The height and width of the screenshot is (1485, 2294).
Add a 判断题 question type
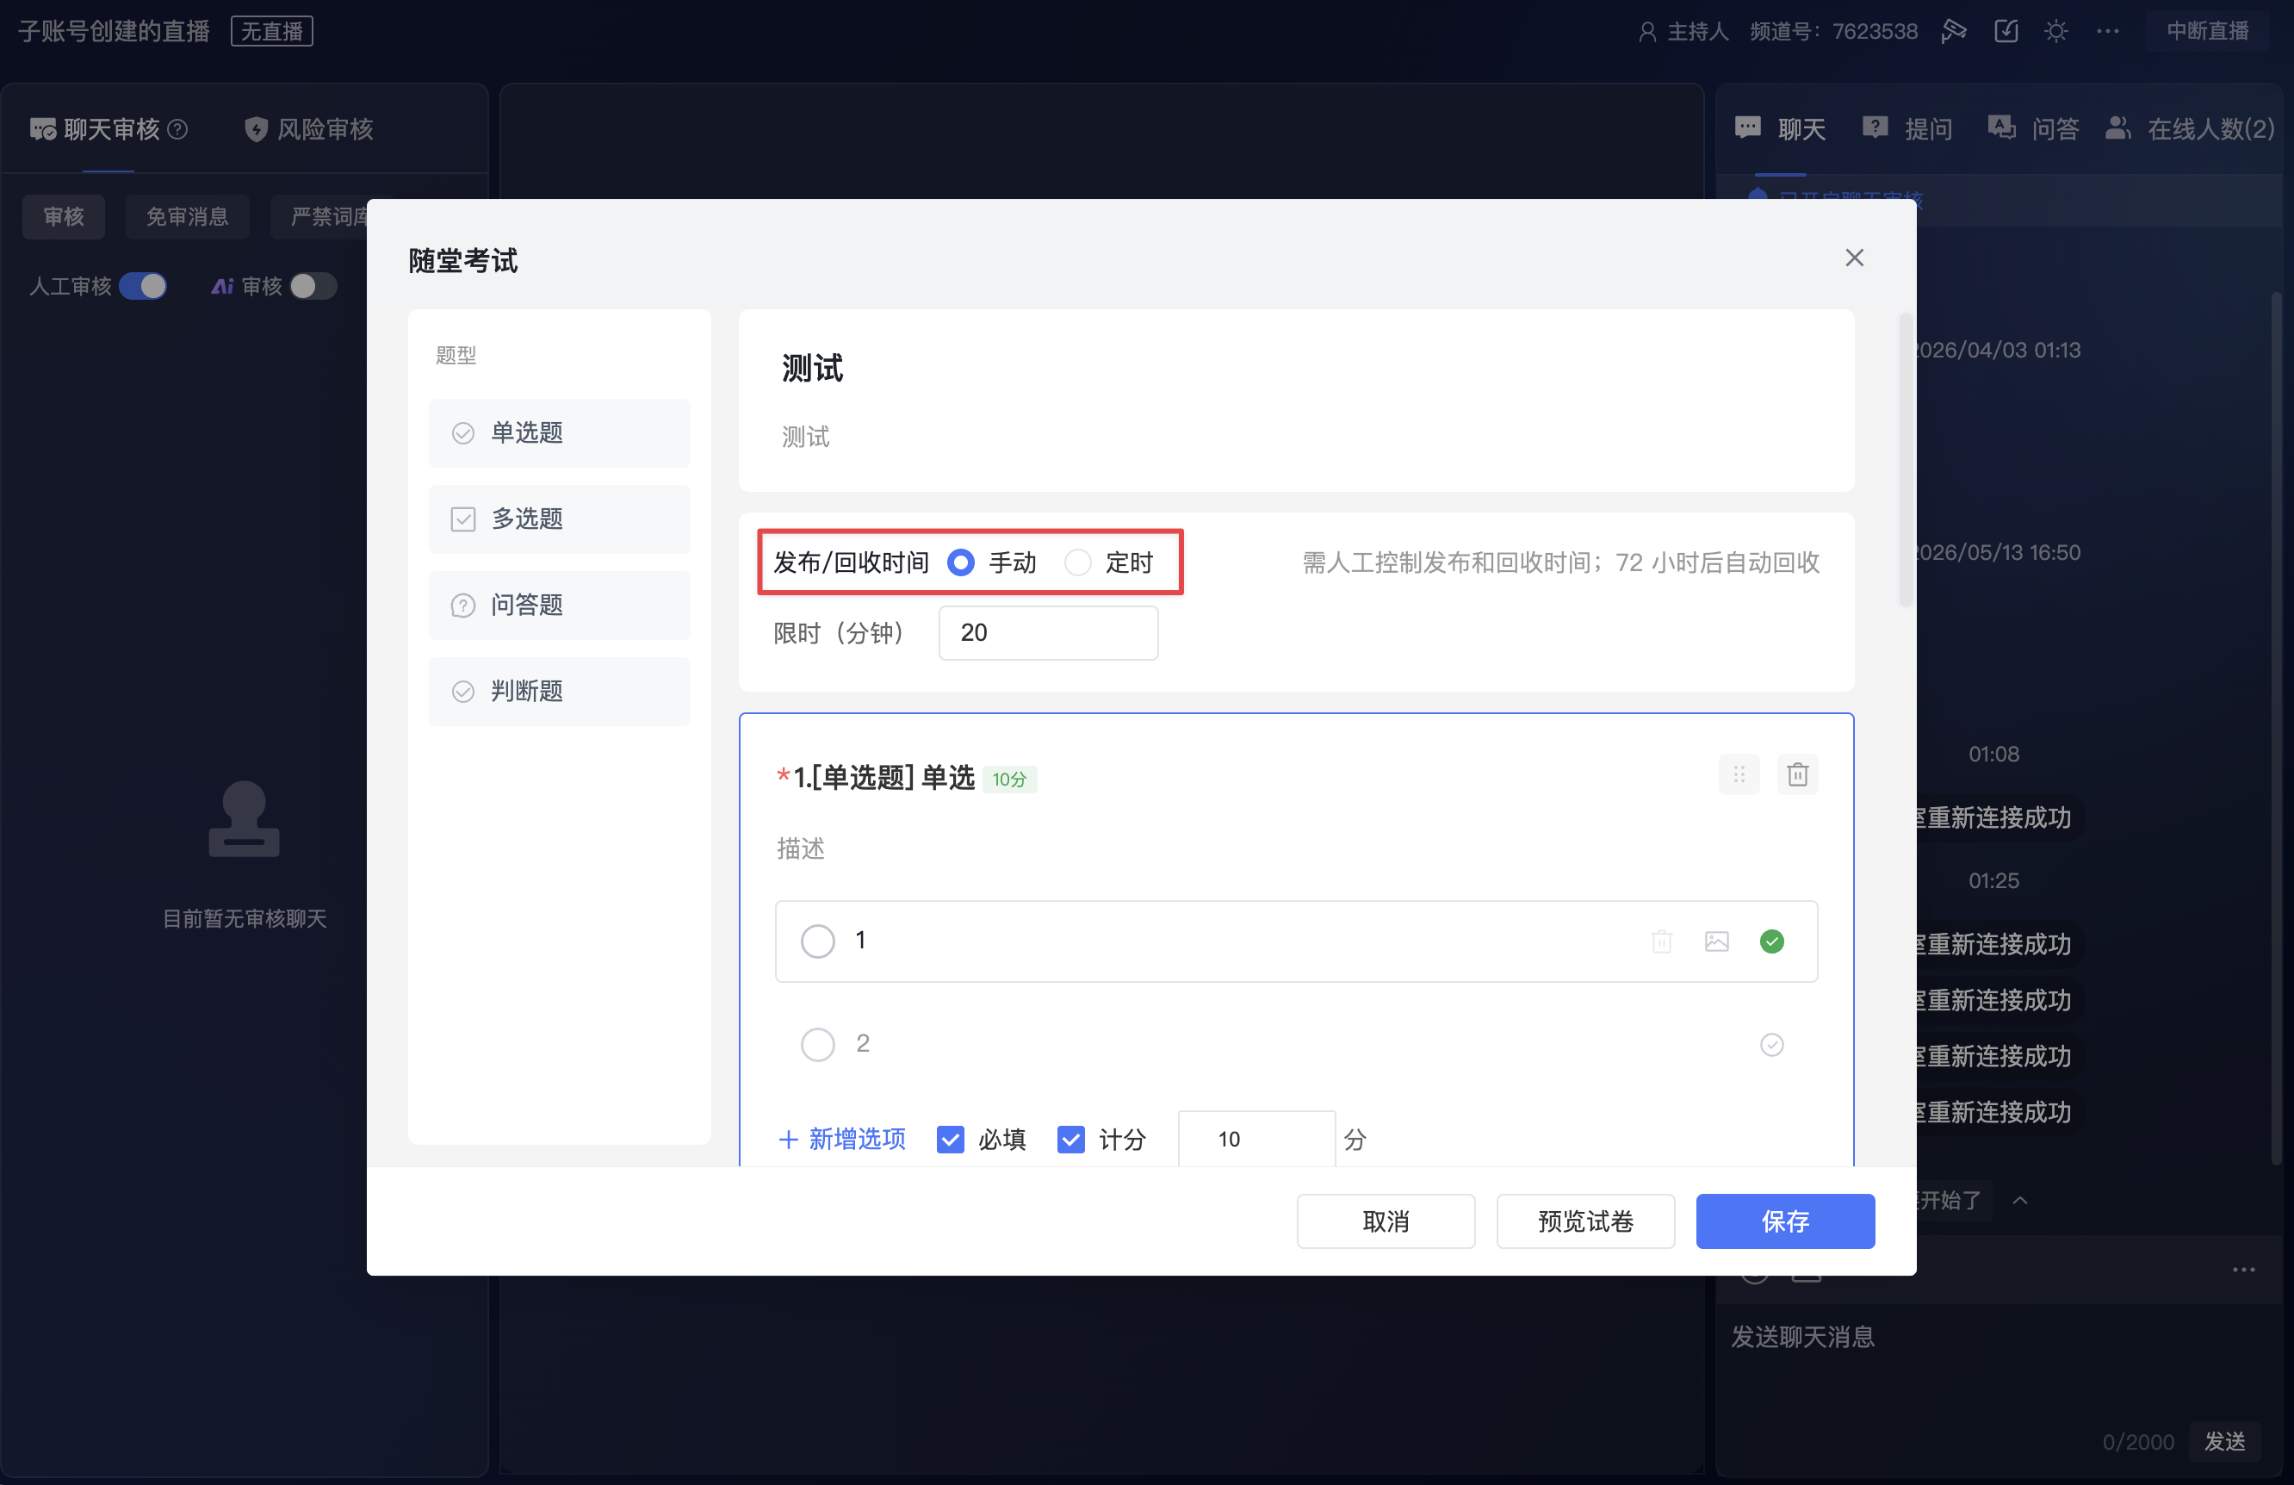pos(559,691)
